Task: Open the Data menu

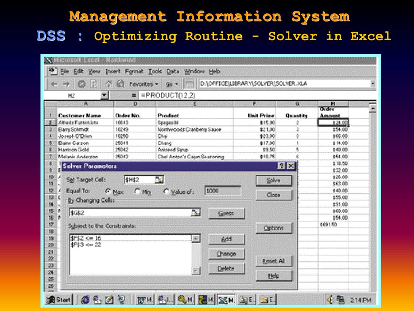Action: point(173,71)
